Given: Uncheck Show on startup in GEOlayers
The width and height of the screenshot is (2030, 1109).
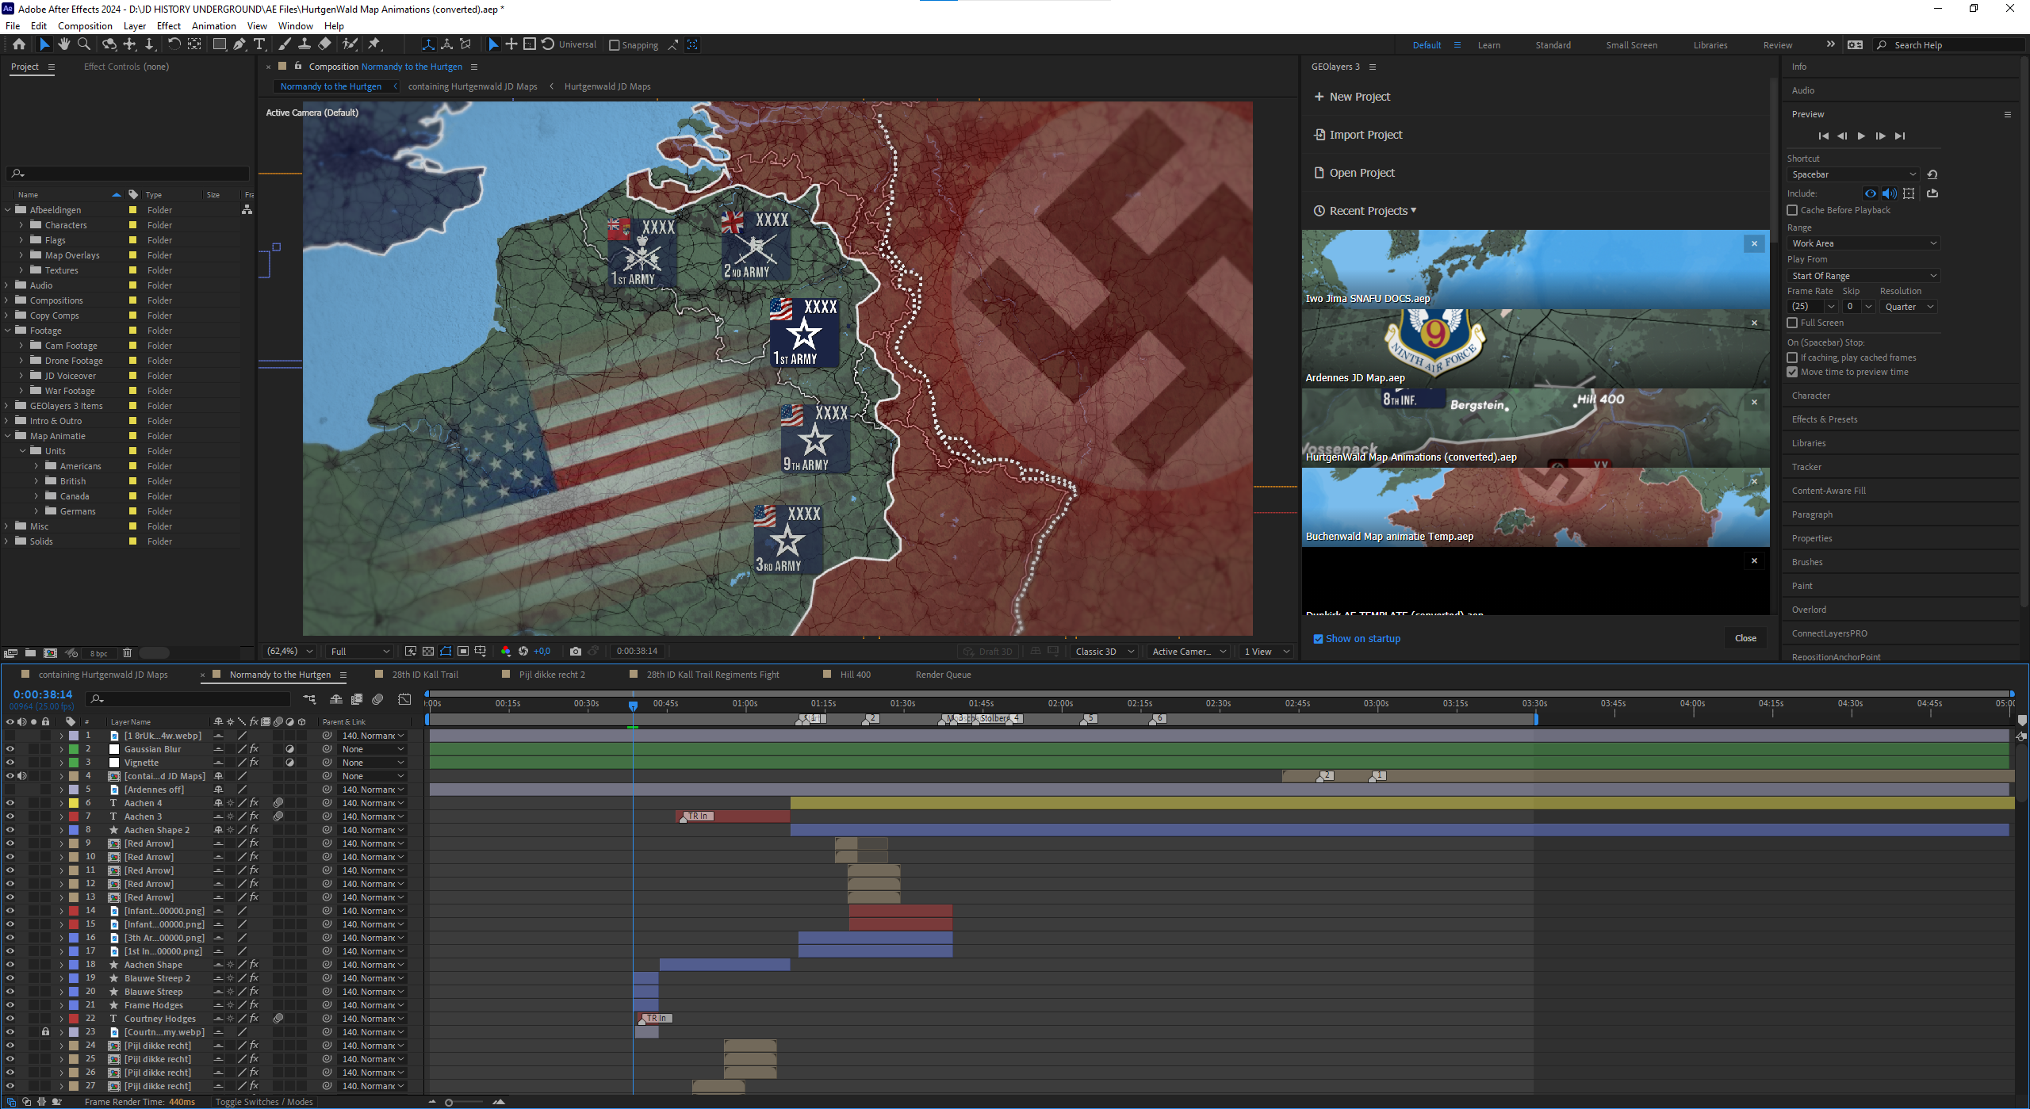Looking at the screenshot, I should pos(1318,639).
